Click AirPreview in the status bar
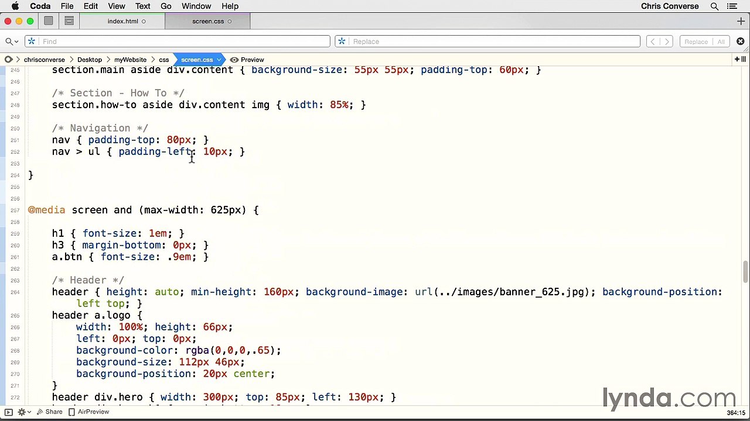 [88, 412]
